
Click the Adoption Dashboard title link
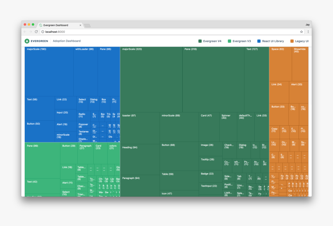pos(67,41)
